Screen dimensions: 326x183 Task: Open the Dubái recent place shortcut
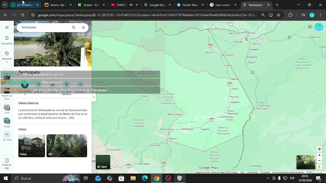coord(7,123)
